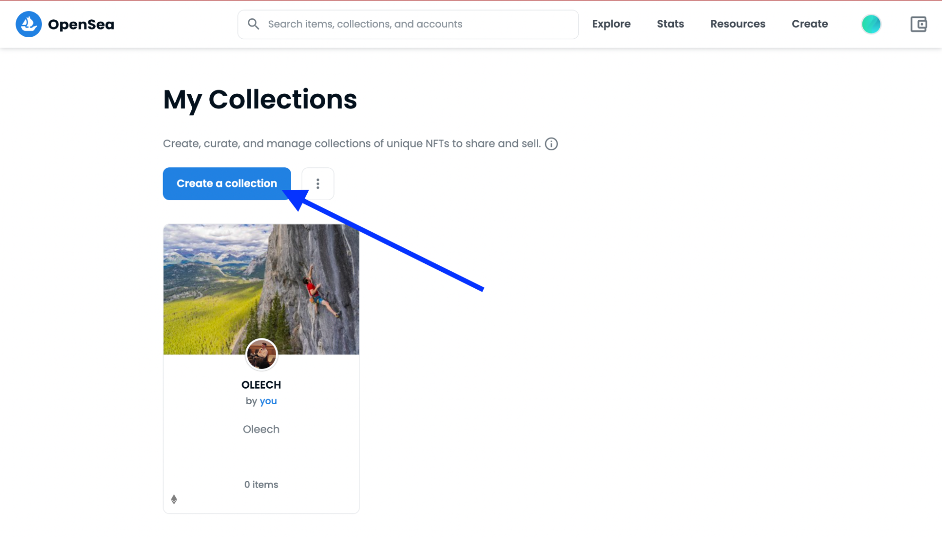This screenshot has width=942, height=538.
Task: Click the teal profile indicator dot
Action: click(871, 24)
